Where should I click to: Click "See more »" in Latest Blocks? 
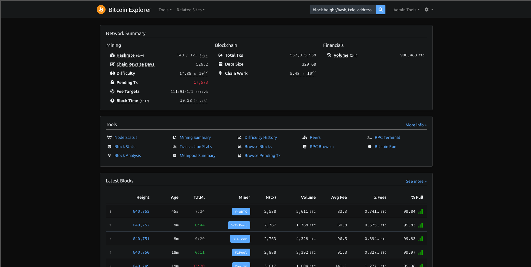pyautogui.click(x=416, y=181)
